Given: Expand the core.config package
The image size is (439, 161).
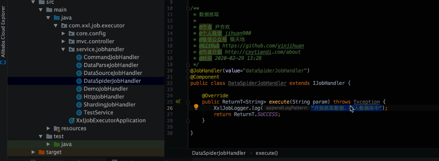Looking at the screenshot, I should click(x=63, y=34).
